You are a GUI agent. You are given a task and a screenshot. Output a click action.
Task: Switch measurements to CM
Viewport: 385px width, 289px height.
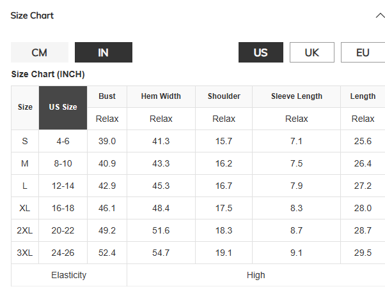coord(40,52)
